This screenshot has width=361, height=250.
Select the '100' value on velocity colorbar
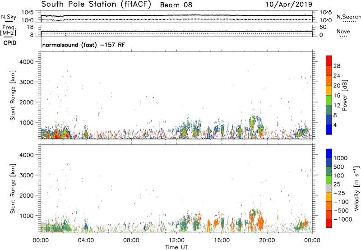pos(338,176)
